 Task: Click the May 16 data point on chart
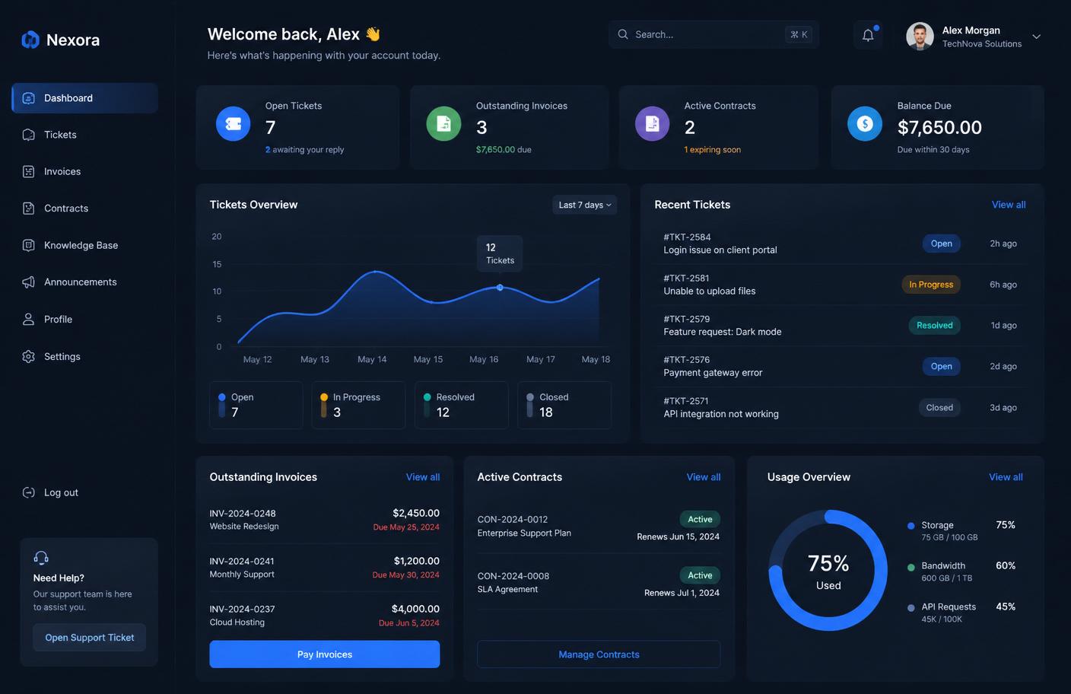point(500,288)
